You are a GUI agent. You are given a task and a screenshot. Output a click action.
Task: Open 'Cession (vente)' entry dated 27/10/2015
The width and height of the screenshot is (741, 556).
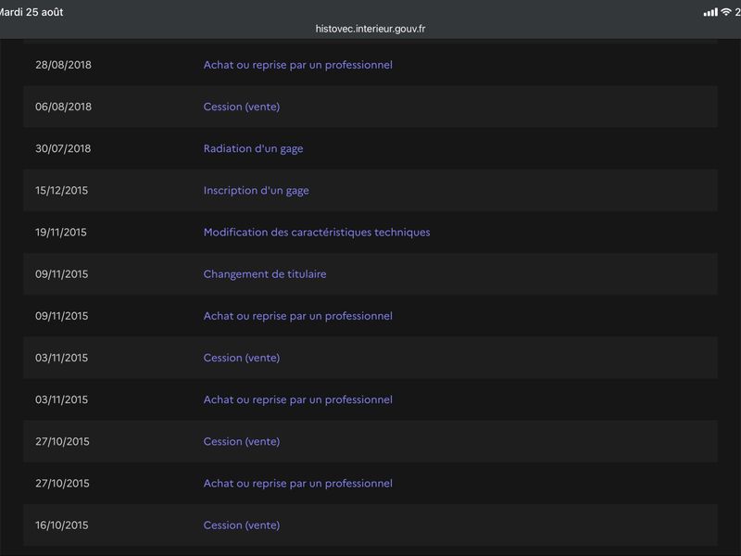[x=242, y=441]
